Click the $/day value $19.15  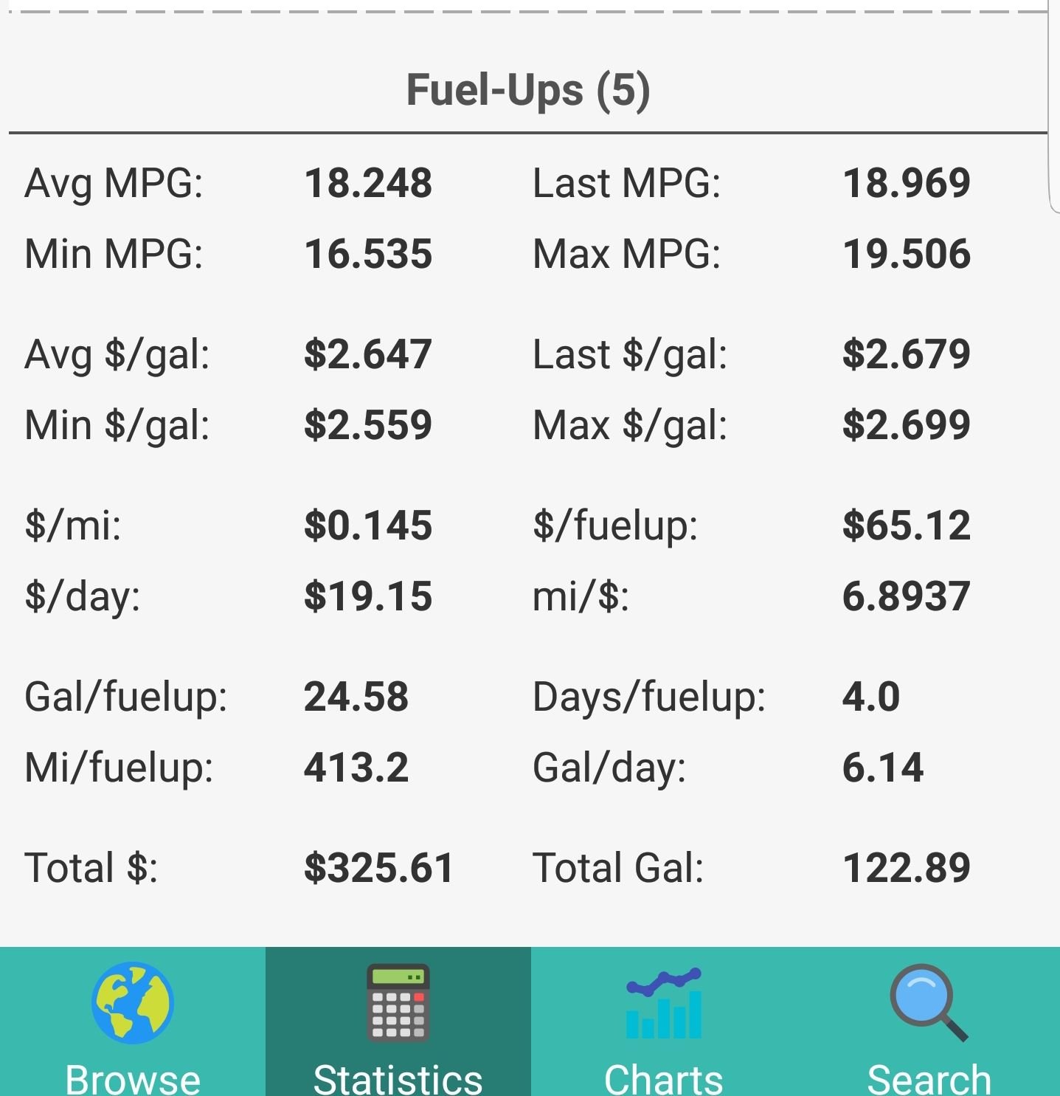(x=368, y=596)
